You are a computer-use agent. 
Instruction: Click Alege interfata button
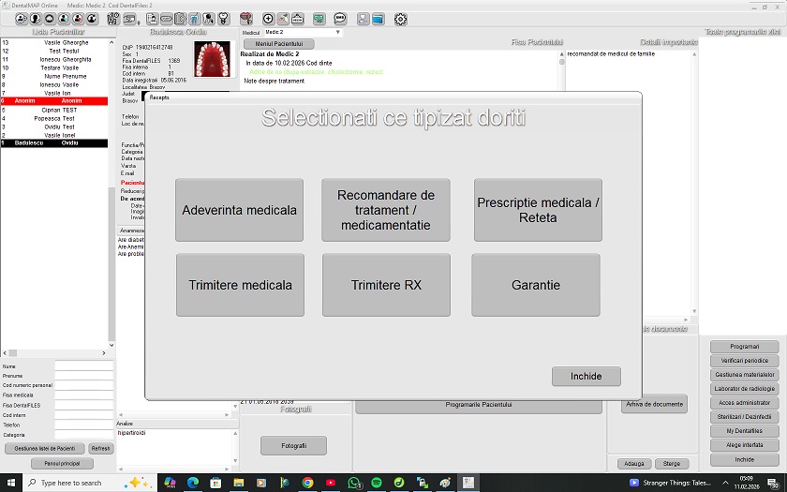point(744,445)
